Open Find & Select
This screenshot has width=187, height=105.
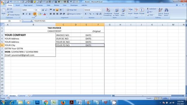166,12
